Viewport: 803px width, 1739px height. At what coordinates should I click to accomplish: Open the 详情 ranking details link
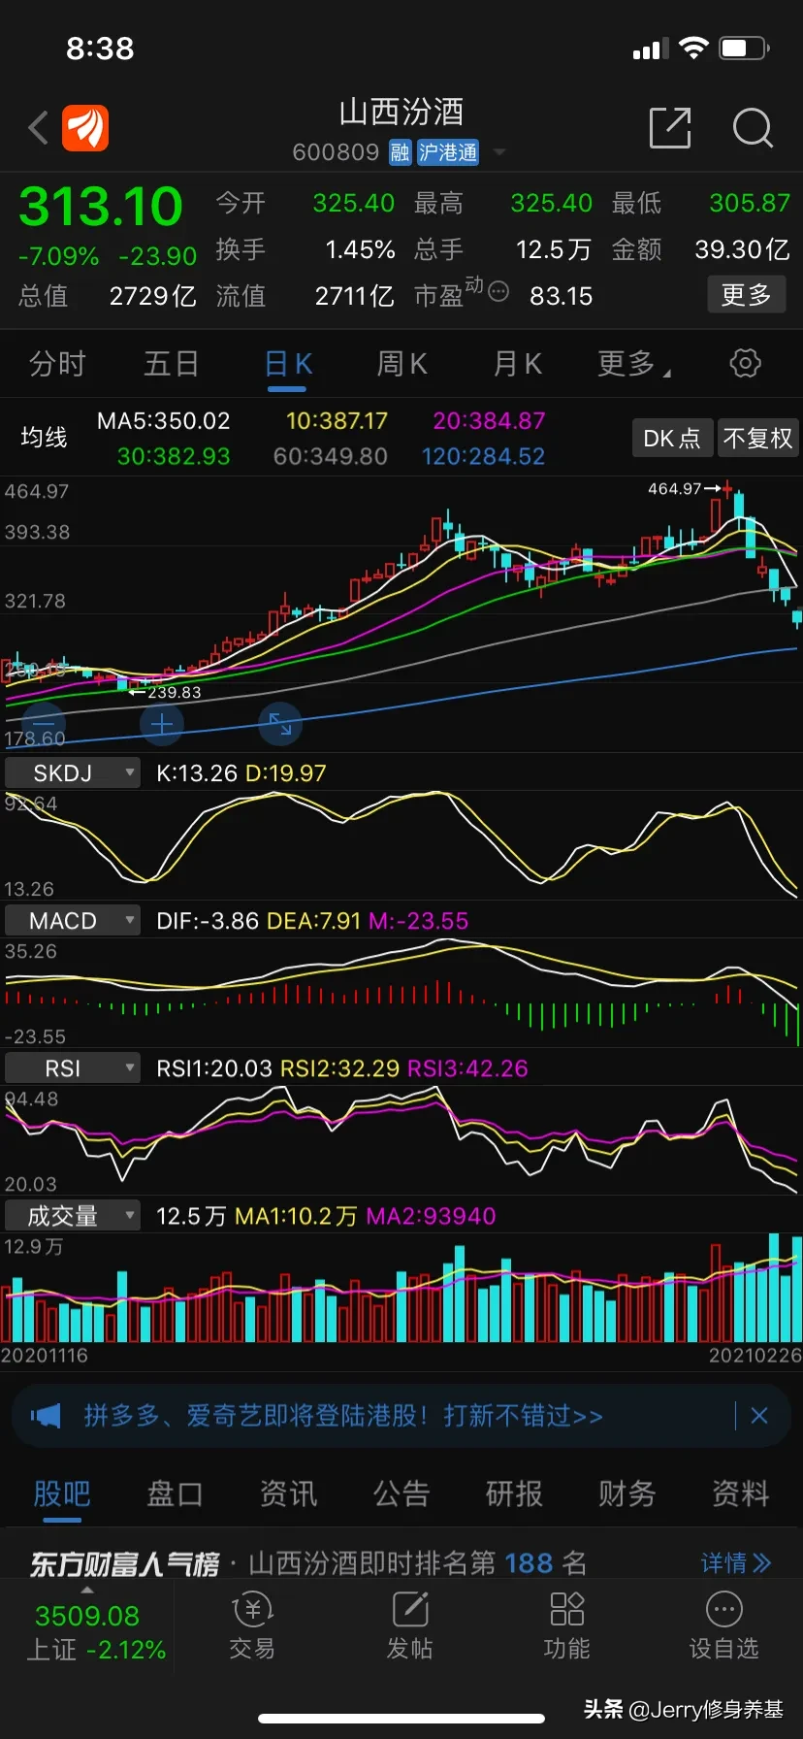coord(736,1562)
